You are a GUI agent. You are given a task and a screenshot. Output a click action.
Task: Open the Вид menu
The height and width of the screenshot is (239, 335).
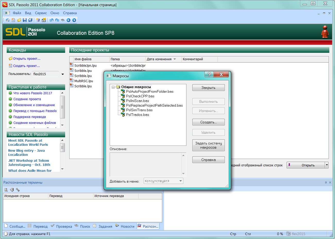tap(28, 13)
